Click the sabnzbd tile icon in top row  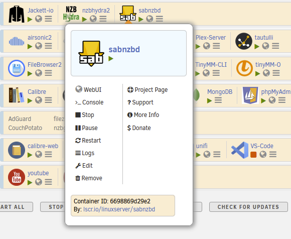coord(128,13)
